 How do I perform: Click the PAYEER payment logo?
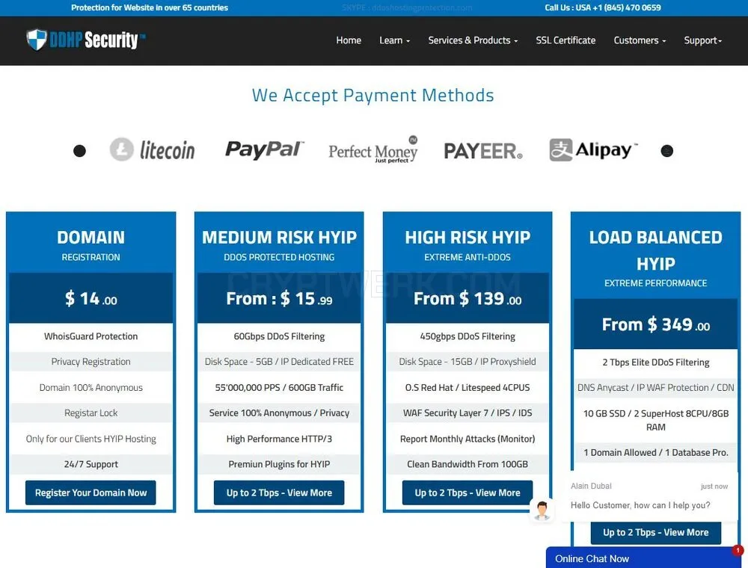pos(482,151)
